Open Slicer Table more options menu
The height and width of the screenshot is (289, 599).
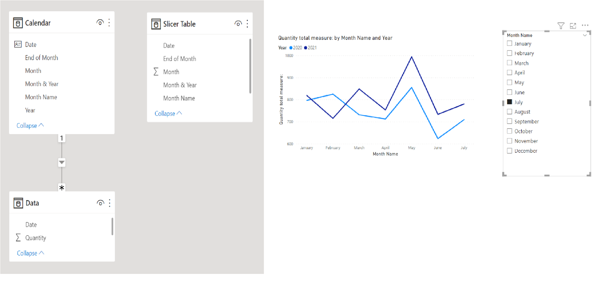(x=247, y=24)
